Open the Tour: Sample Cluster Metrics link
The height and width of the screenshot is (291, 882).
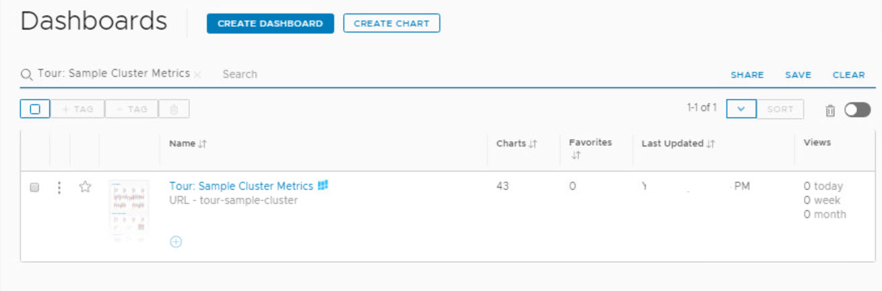coord(241,186)
